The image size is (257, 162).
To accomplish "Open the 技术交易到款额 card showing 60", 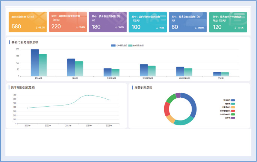I will tap(187, 22).
